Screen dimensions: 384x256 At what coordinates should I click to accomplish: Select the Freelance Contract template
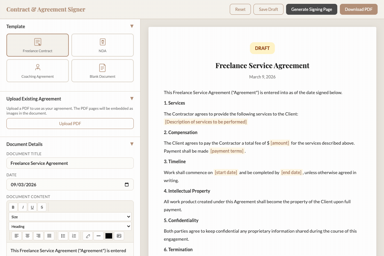click(37, 45)
